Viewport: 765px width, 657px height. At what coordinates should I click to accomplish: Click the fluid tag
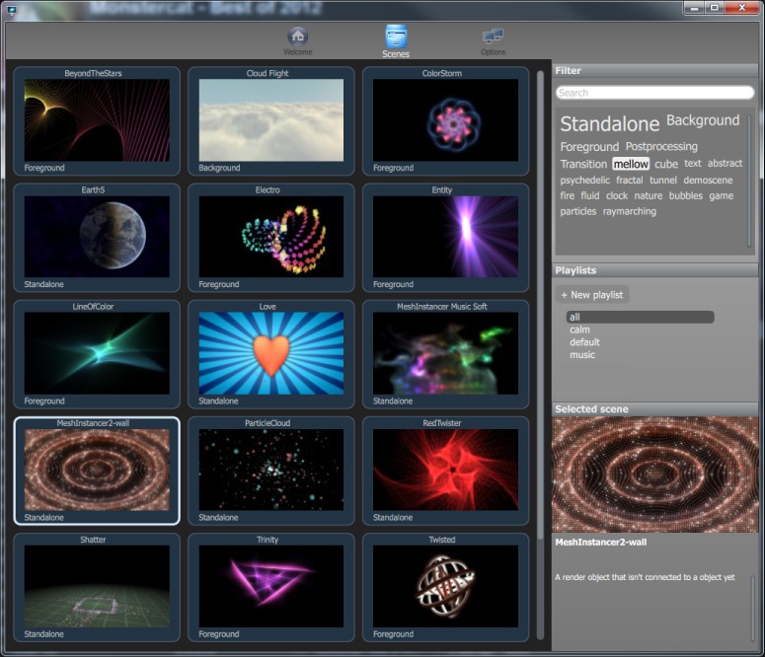(x=590, y=195)
